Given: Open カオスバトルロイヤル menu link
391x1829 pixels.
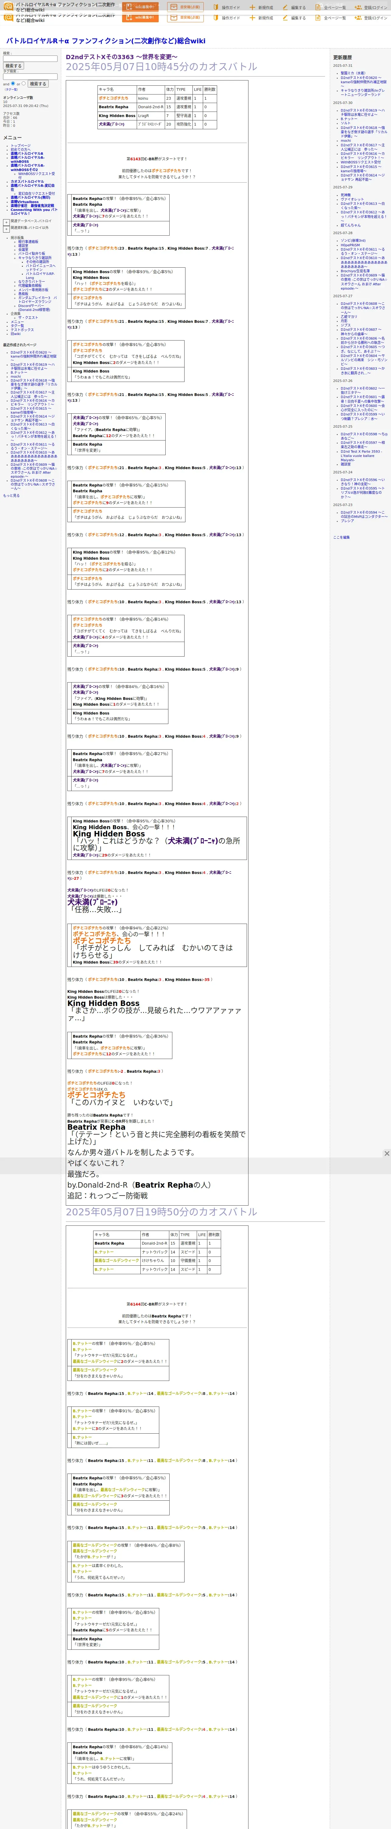Looking at the screenshot, I should coord(27,182).
